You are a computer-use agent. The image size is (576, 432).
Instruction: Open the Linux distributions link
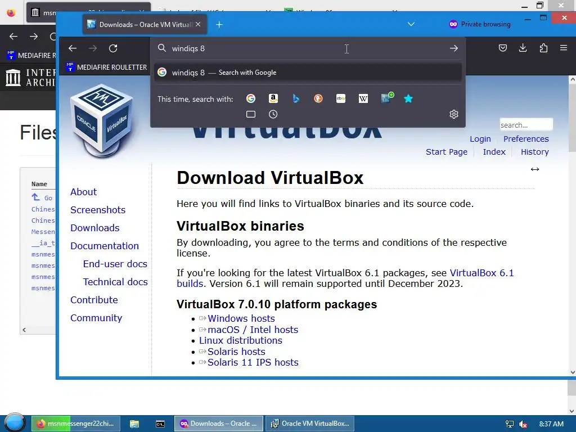tap(241, 340)
